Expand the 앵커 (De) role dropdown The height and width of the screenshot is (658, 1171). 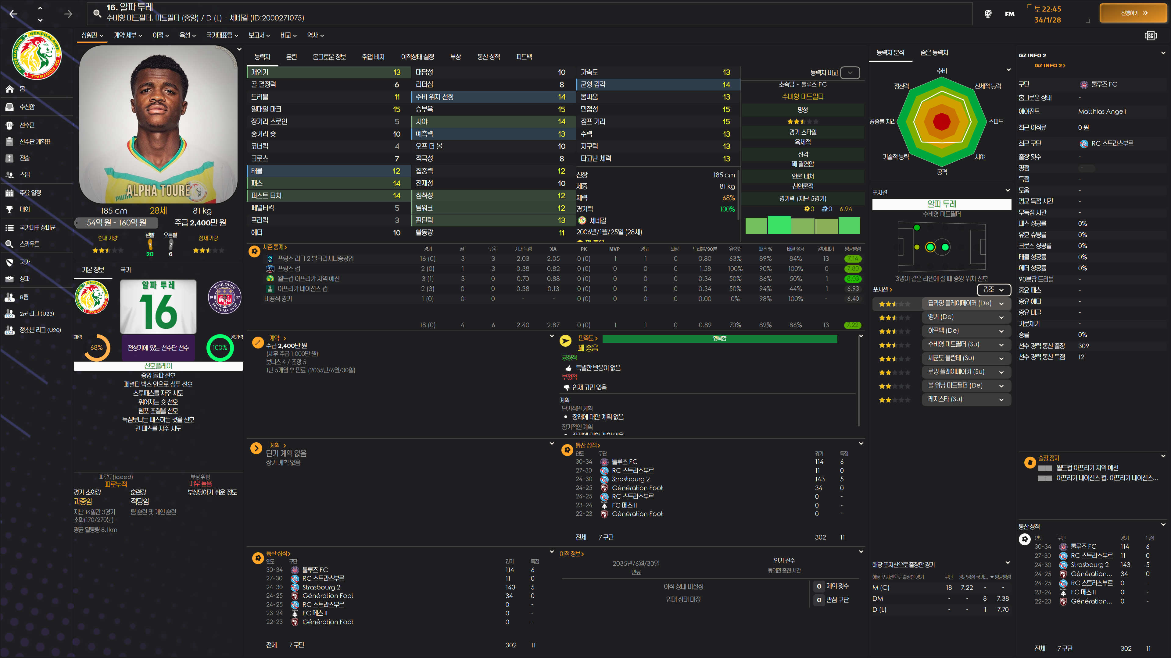1001,317
